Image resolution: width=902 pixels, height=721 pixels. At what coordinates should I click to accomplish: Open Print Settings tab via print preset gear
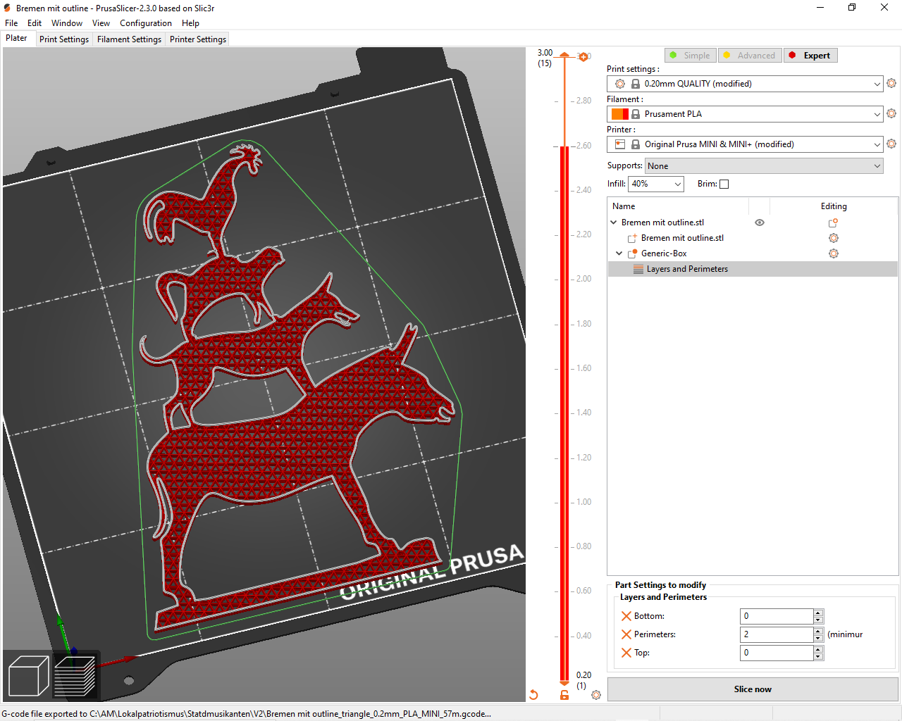(891, 83)
